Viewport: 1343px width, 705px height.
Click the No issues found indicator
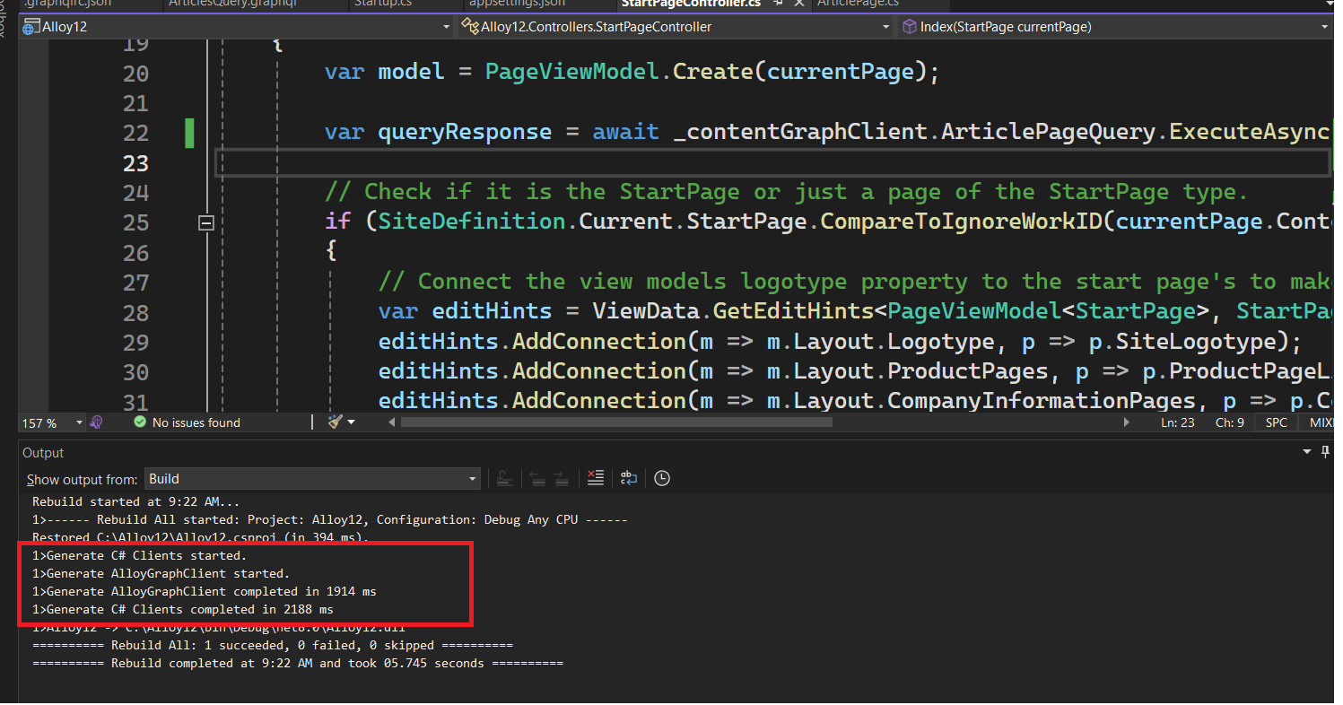click(x=187, y=422)
